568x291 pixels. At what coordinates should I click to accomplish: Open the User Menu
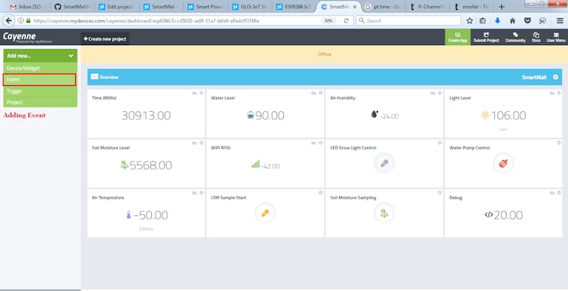tap(556, 38)
